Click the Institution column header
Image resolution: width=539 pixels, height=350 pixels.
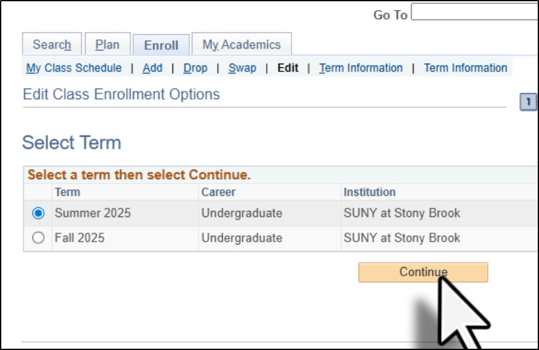coord(370,192)
